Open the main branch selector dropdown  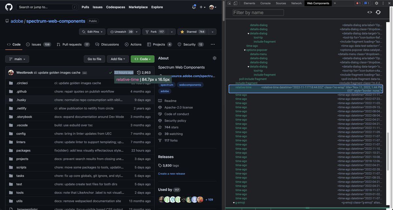(x=17, y=59)
